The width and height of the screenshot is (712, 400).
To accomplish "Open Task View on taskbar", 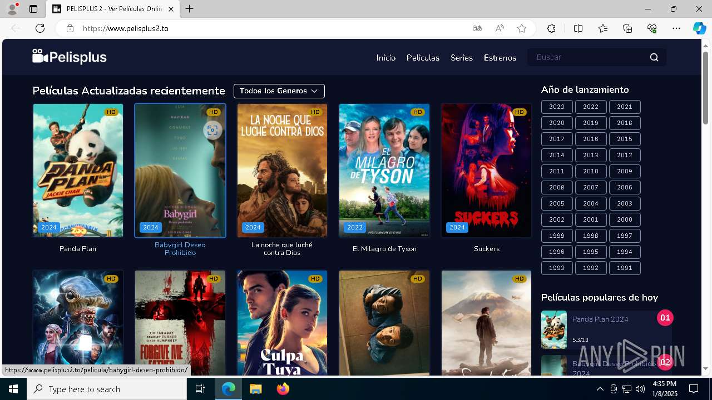I will click(x=200, y=389).
